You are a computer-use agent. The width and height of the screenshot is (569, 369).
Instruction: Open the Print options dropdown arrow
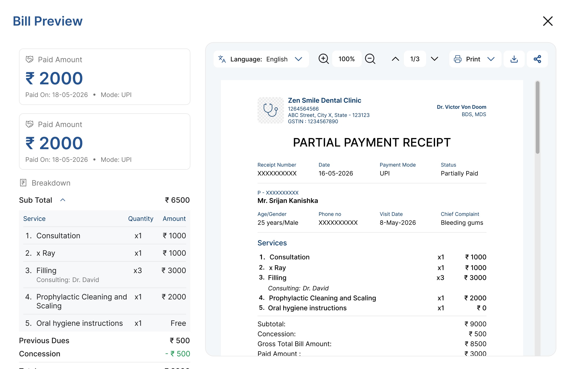[x=491, y=59]
